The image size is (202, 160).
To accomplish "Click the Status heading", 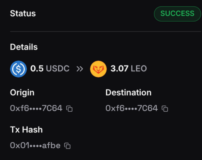I will [23, 14].
